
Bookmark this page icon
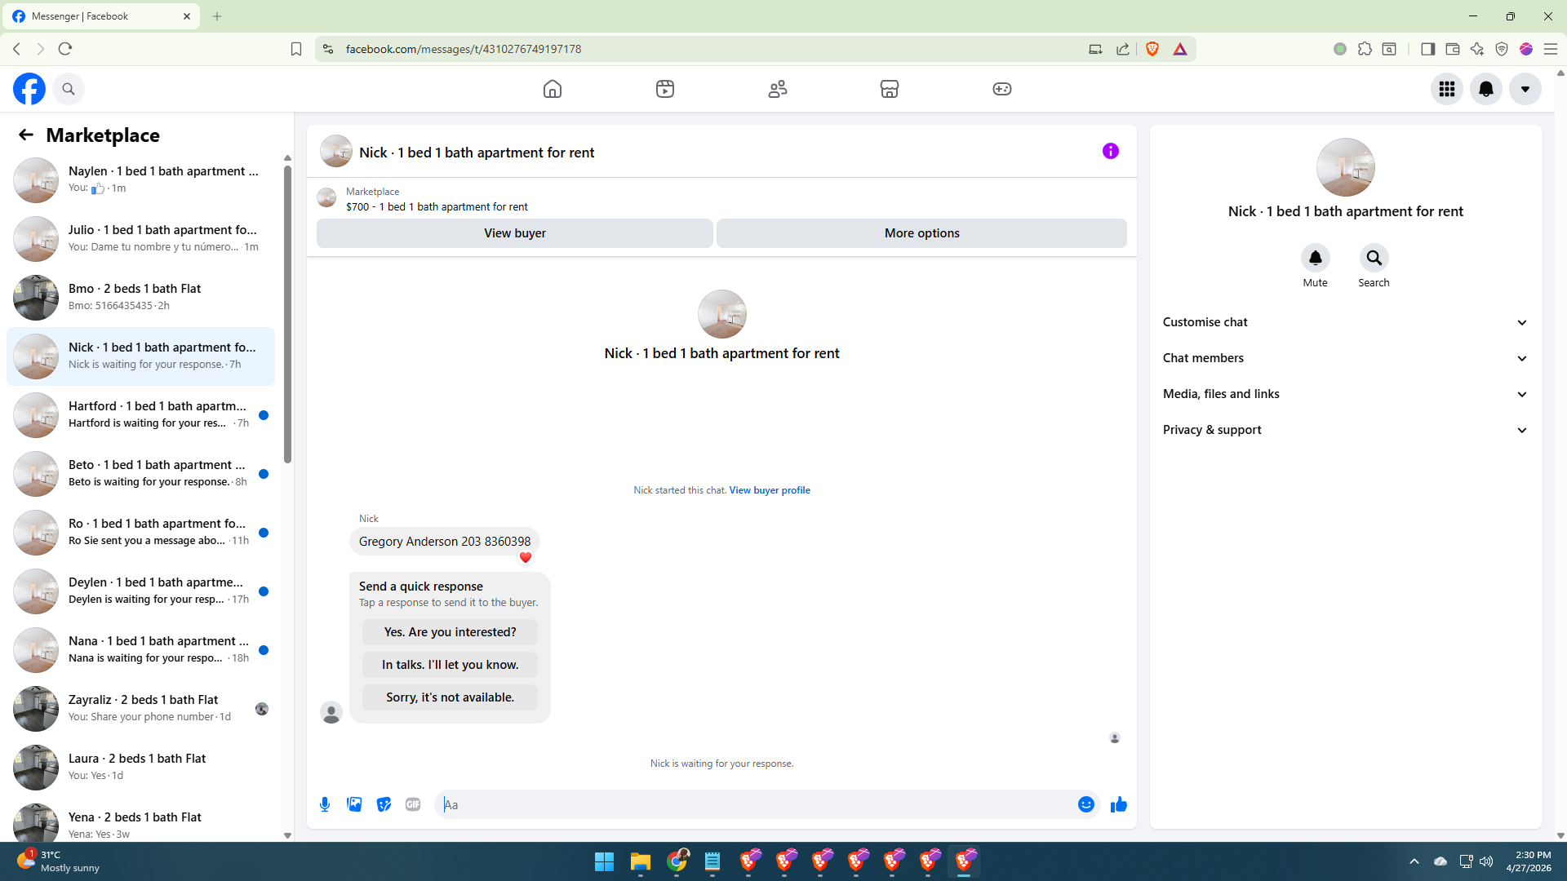296,49
